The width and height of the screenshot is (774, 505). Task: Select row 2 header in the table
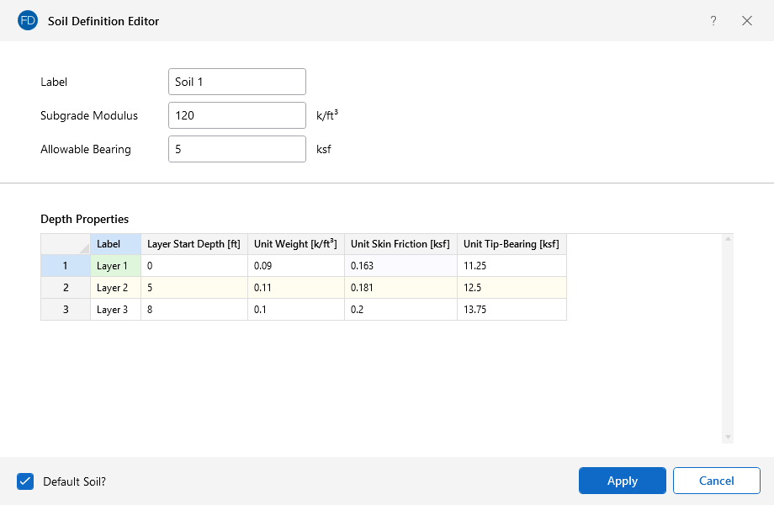point(66,288)
